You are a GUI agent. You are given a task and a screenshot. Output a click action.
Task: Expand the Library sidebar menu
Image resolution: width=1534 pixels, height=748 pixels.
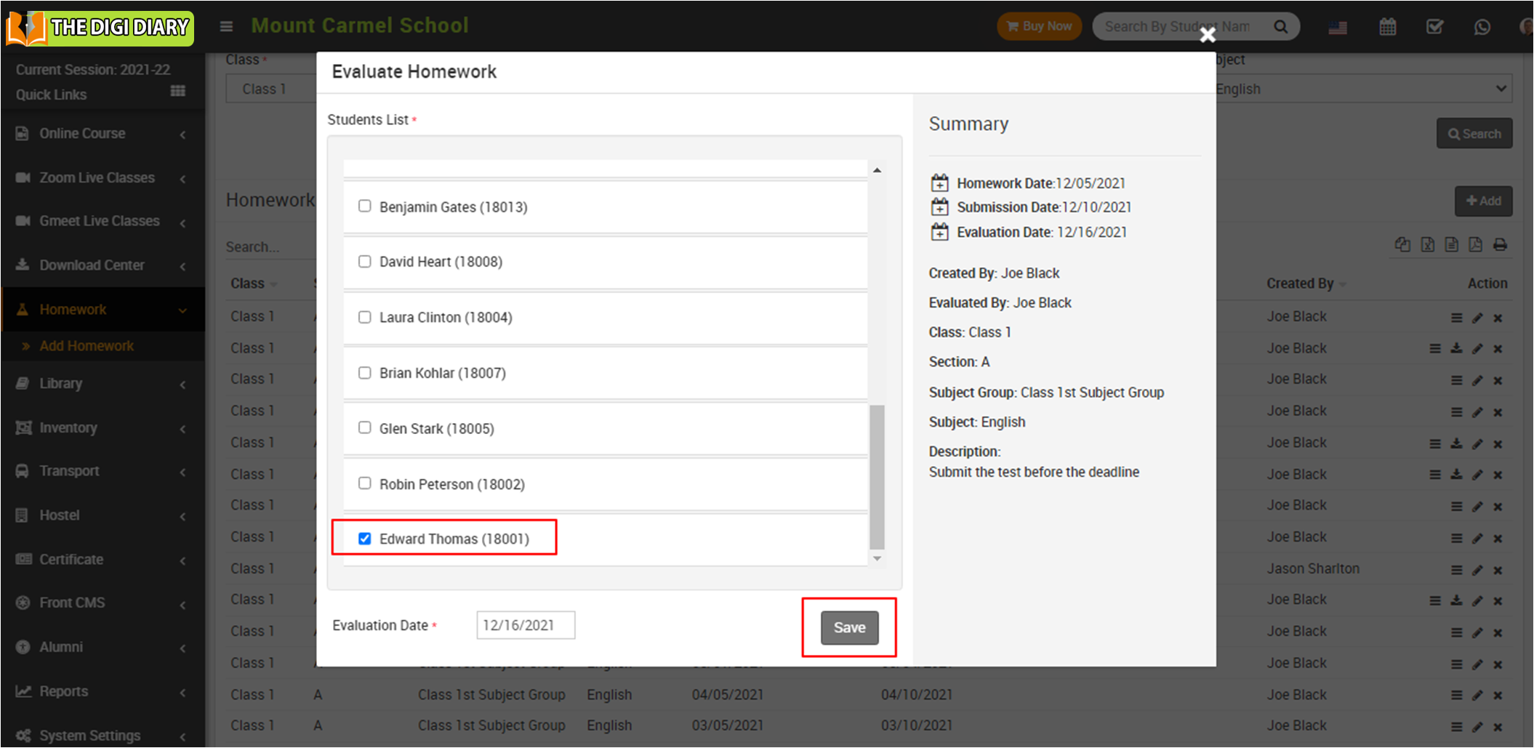pos(102,384)
